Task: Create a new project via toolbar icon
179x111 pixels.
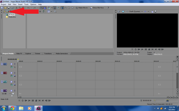Action: tap(2, 8)
